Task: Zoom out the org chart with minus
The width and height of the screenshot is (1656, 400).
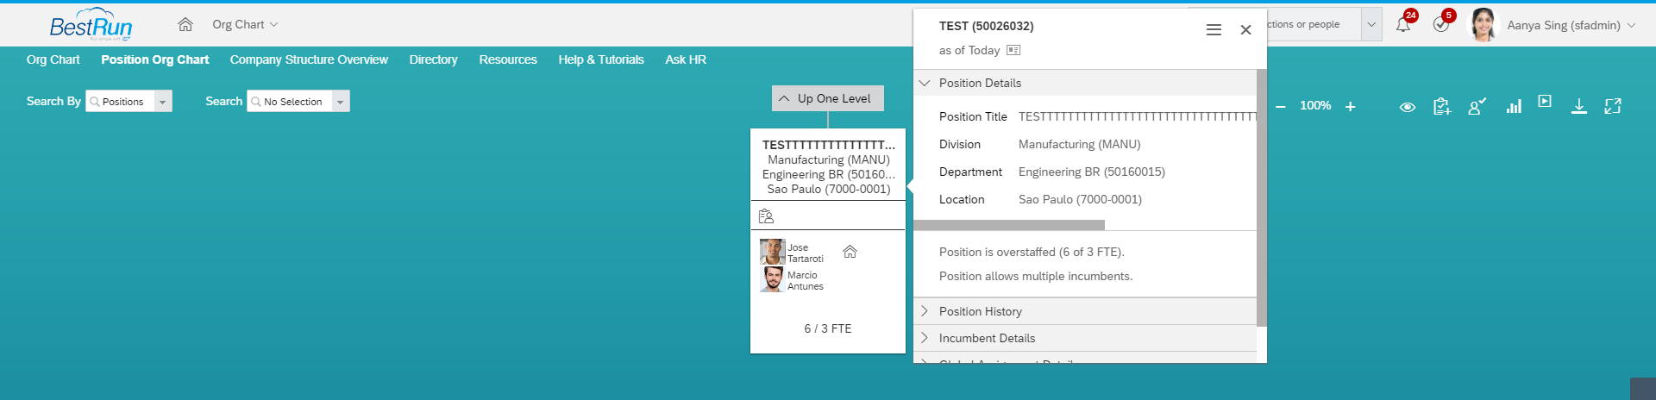Action: point(1281,107)
